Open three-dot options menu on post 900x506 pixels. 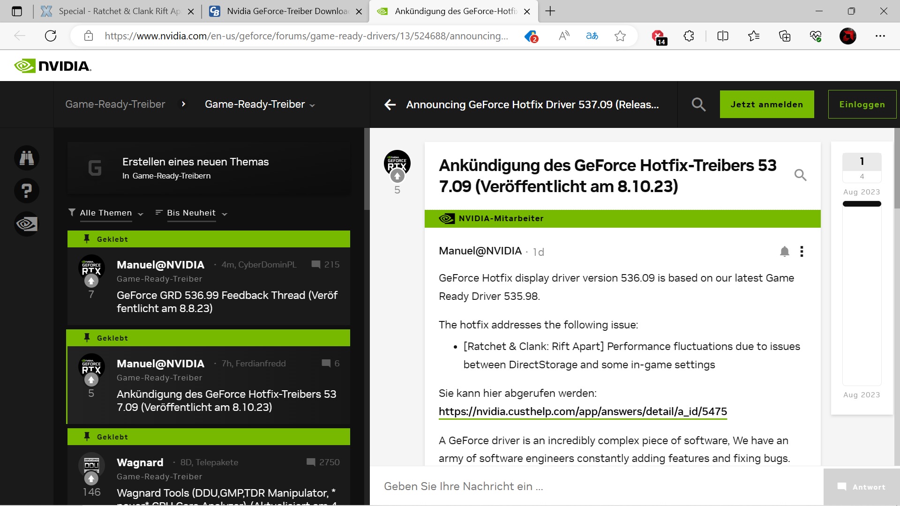tap(802, 252)
